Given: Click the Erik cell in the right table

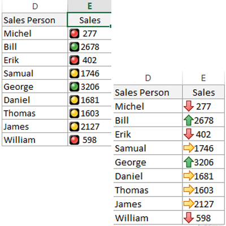Looking at the screenshot, I should [x=148, y=134].
